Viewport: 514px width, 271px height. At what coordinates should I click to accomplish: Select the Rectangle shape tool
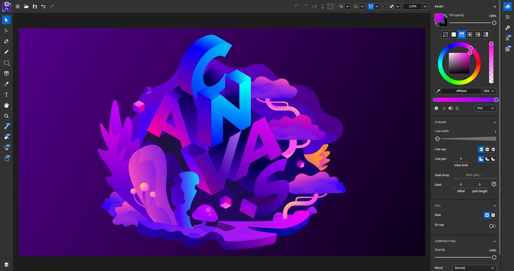click(x=6, y=62)
